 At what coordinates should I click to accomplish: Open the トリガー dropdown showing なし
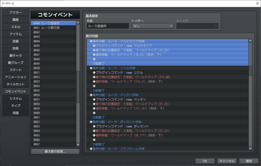[x=153, y=26]
